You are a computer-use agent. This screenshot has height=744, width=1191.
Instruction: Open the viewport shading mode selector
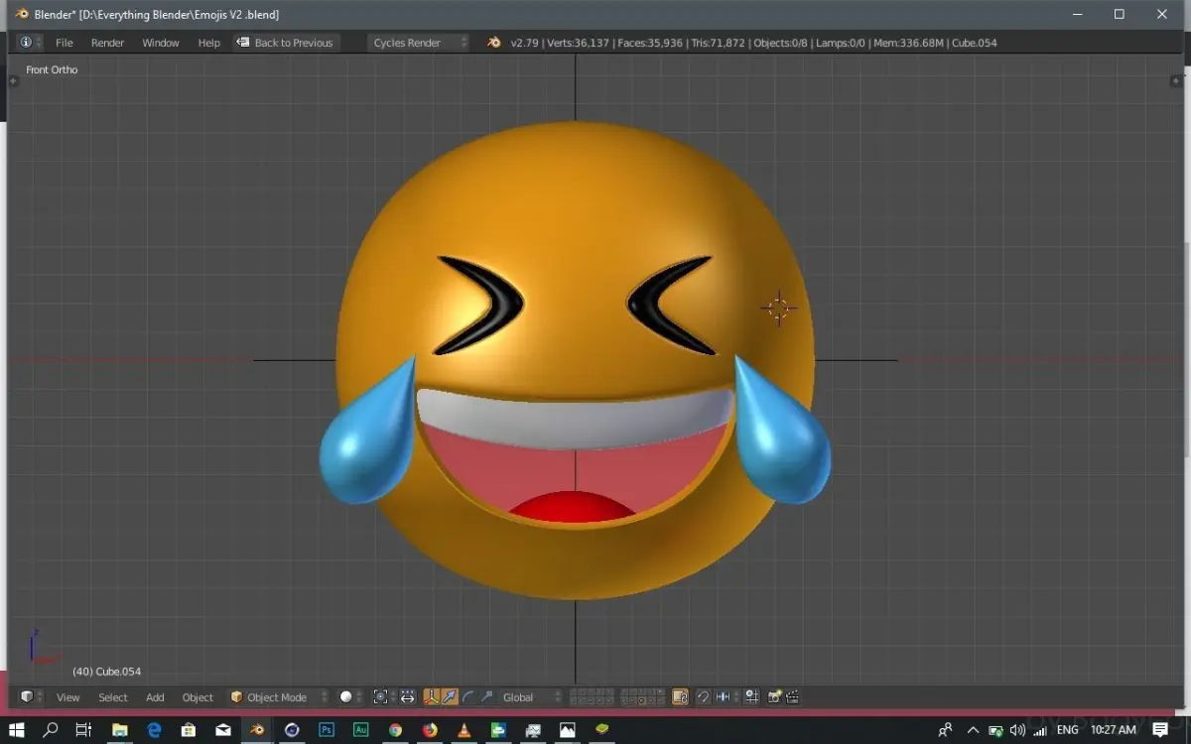point(350,697)
